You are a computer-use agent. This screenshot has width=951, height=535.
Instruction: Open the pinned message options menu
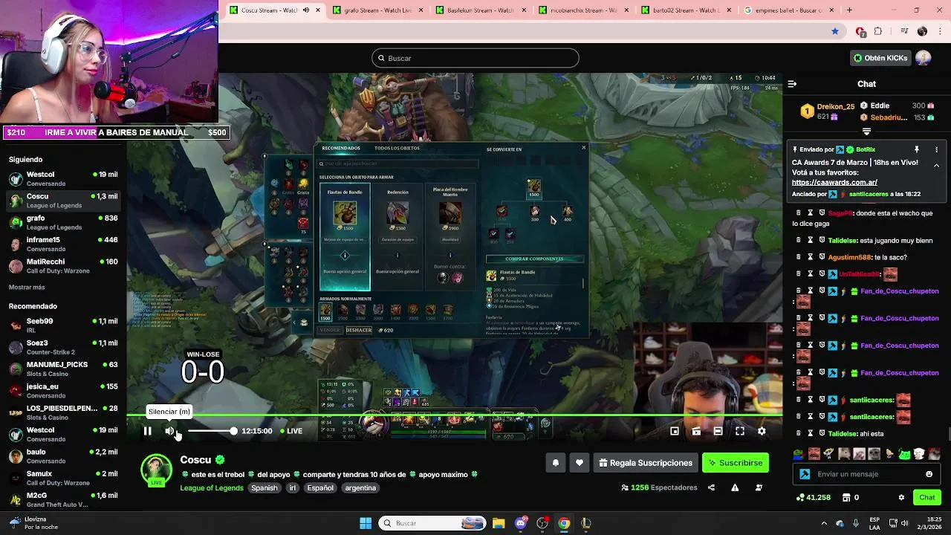[x=936, y=149]
